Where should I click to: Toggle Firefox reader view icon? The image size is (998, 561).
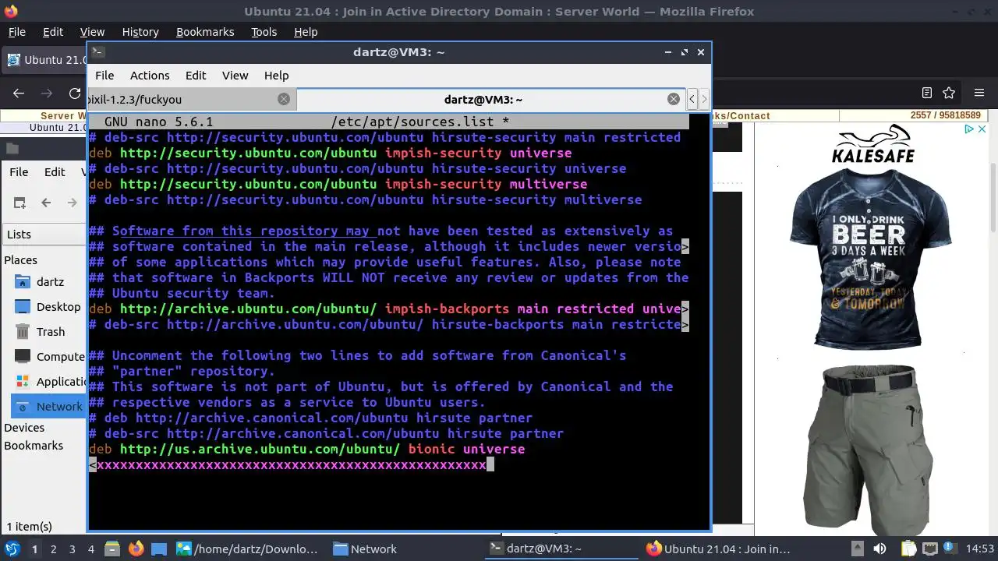click(927, 93)
